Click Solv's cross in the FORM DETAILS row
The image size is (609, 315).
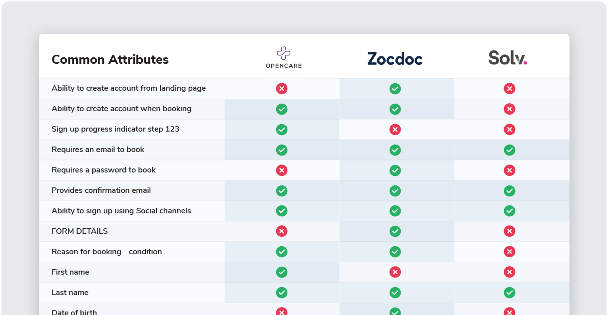[x=510, y=231]
